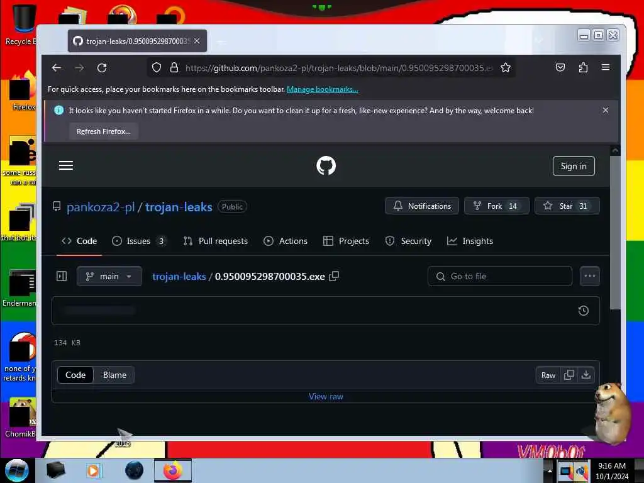This screenshot has width=644, height=483.
Task: Open the Pull requests tab
Action: pos(216,241)
